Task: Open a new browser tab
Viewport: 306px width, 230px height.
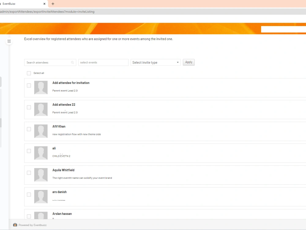Action: coord(53,4)
